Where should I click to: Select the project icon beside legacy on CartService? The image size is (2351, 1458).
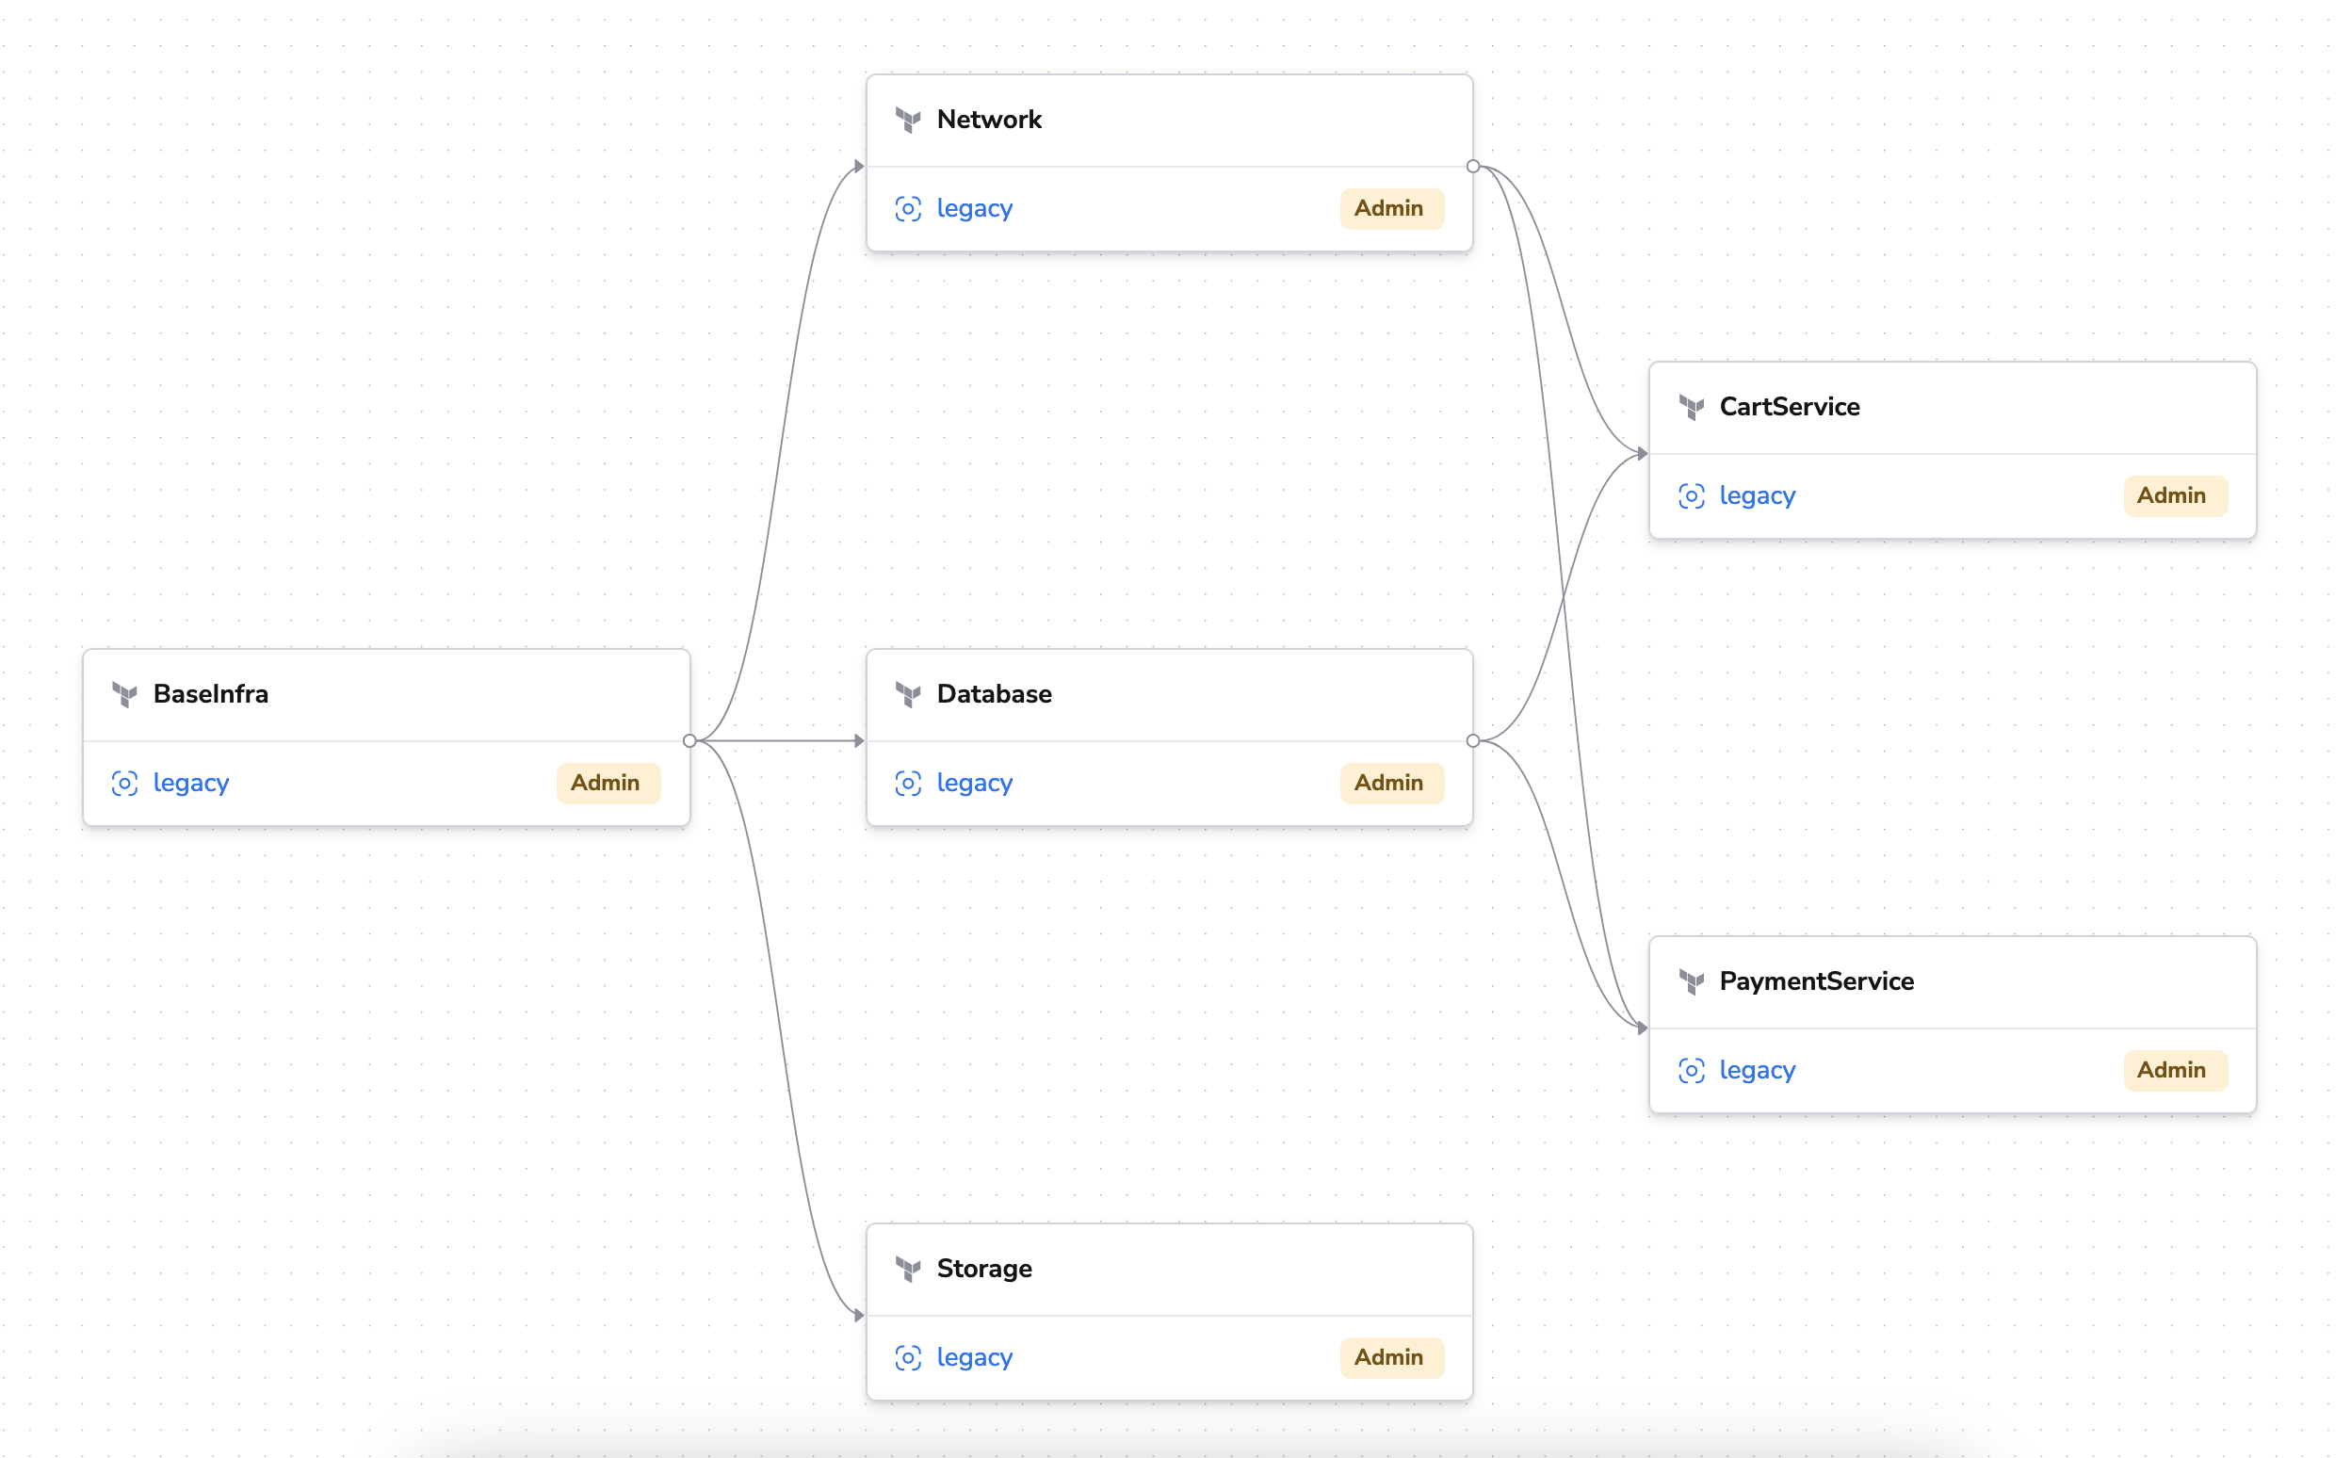1693,495
